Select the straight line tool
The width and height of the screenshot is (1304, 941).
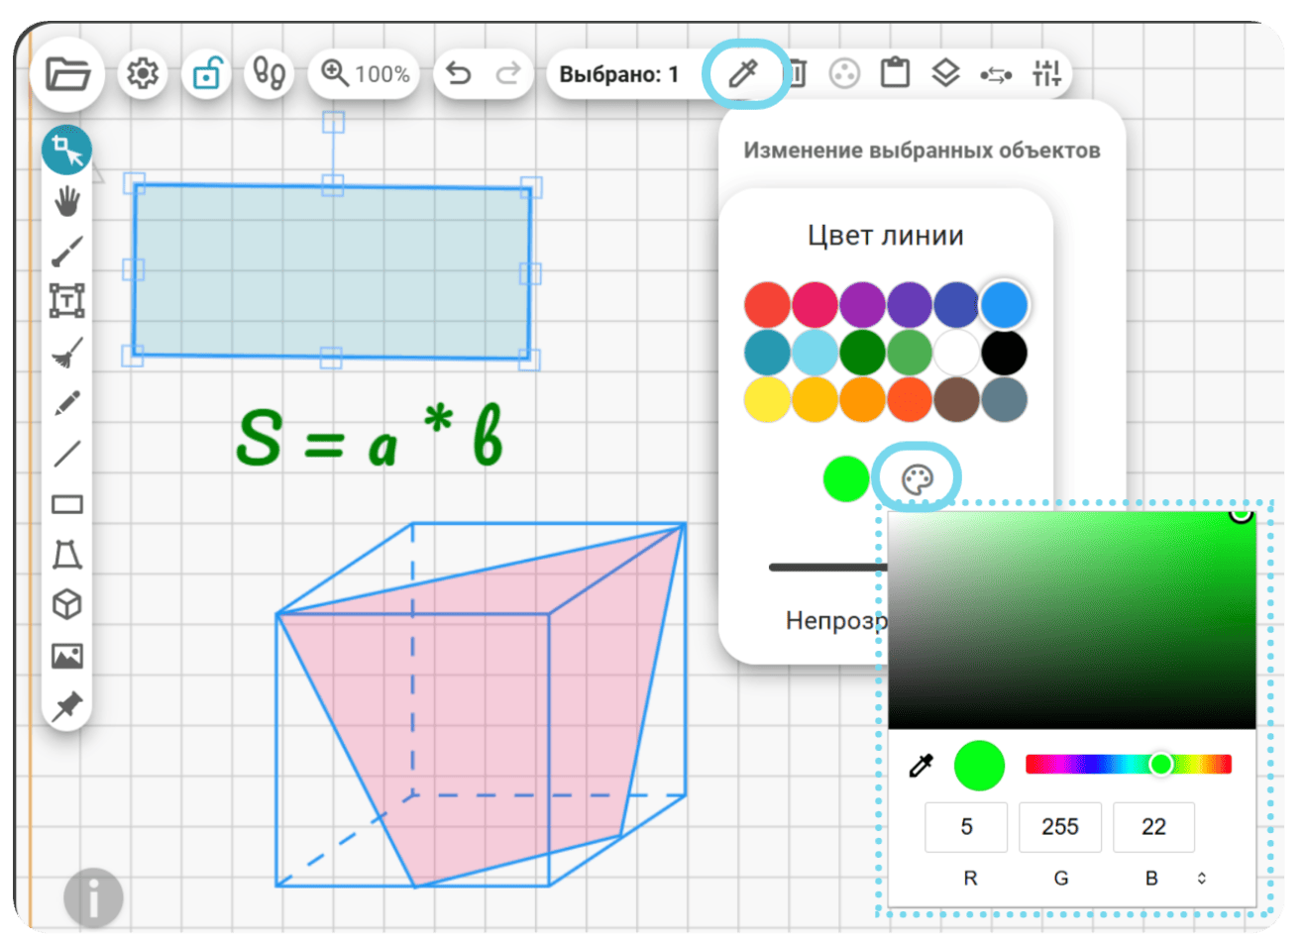pos(67,454)
